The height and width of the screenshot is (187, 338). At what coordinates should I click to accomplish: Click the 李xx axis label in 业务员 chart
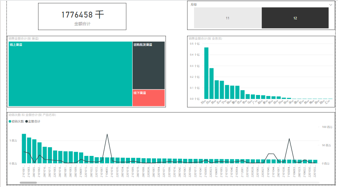(245, 102)
